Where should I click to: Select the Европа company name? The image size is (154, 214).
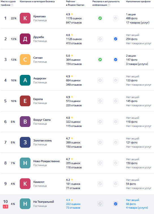[38, 99]
